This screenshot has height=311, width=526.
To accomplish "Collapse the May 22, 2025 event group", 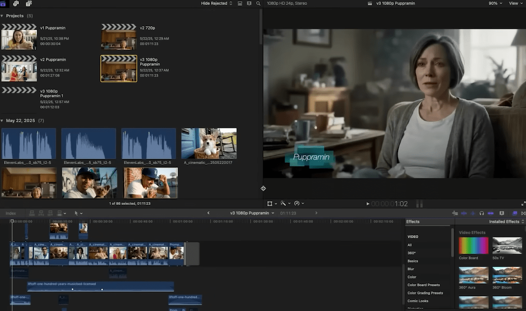I will 2,120.
